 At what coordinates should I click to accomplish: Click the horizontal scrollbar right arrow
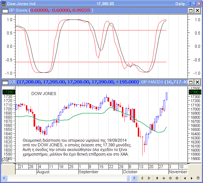pyautogui.click(x=134, y=178)
